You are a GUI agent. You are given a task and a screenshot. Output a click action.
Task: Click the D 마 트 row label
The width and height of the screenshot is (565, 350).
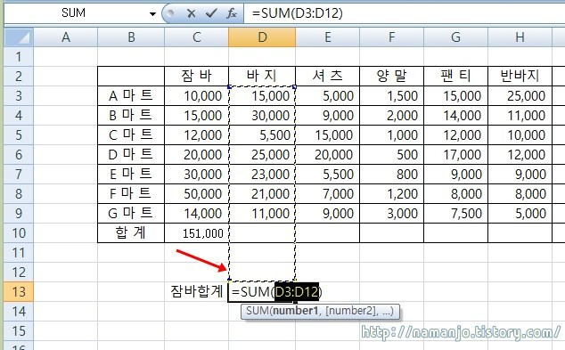tap(131, 154)
